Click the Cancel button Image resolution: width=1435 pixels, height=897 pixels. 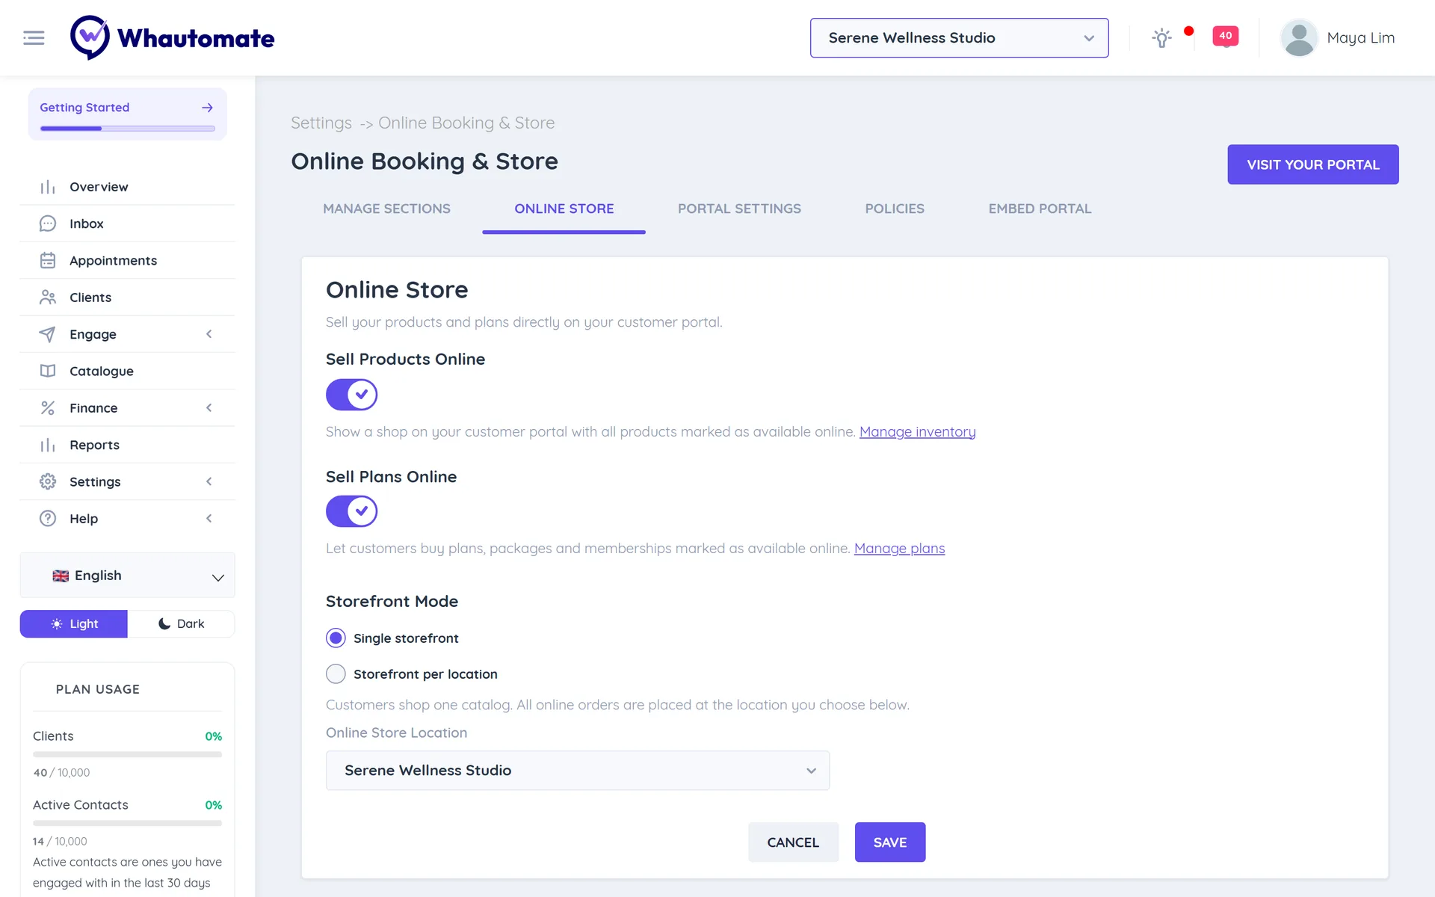click(x=793, y=842)
